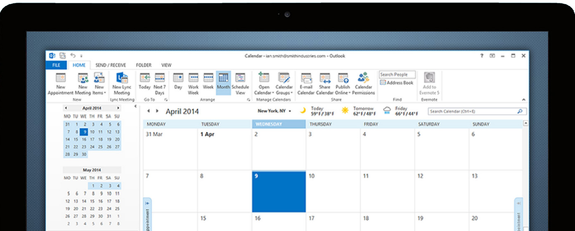Start a New Lync Meeting
Screen dimensions: 575x231
[x=122, y=84]
